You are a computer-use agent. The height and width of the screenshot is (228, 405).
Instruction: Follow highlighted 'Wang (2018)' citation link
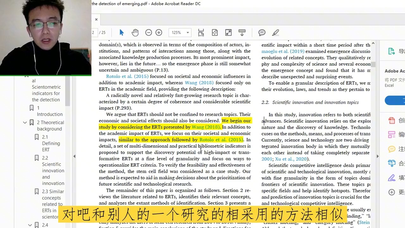tap(206, 127)
